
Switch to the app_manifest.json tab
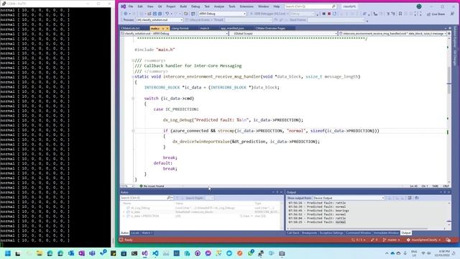232,28
